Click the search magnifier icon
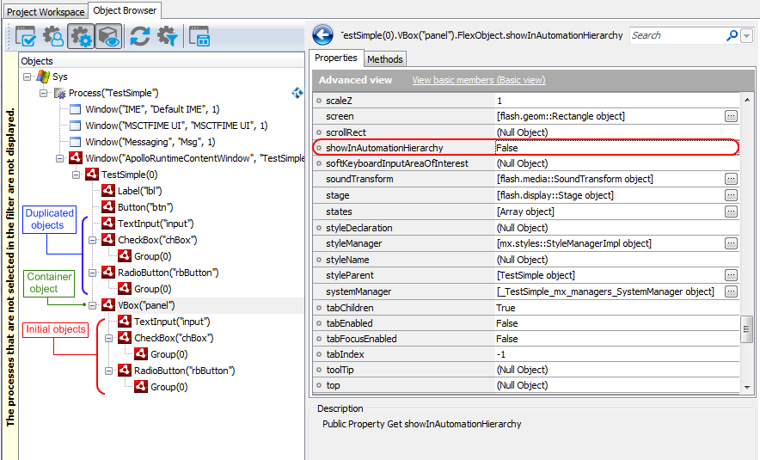 (732, 35)
